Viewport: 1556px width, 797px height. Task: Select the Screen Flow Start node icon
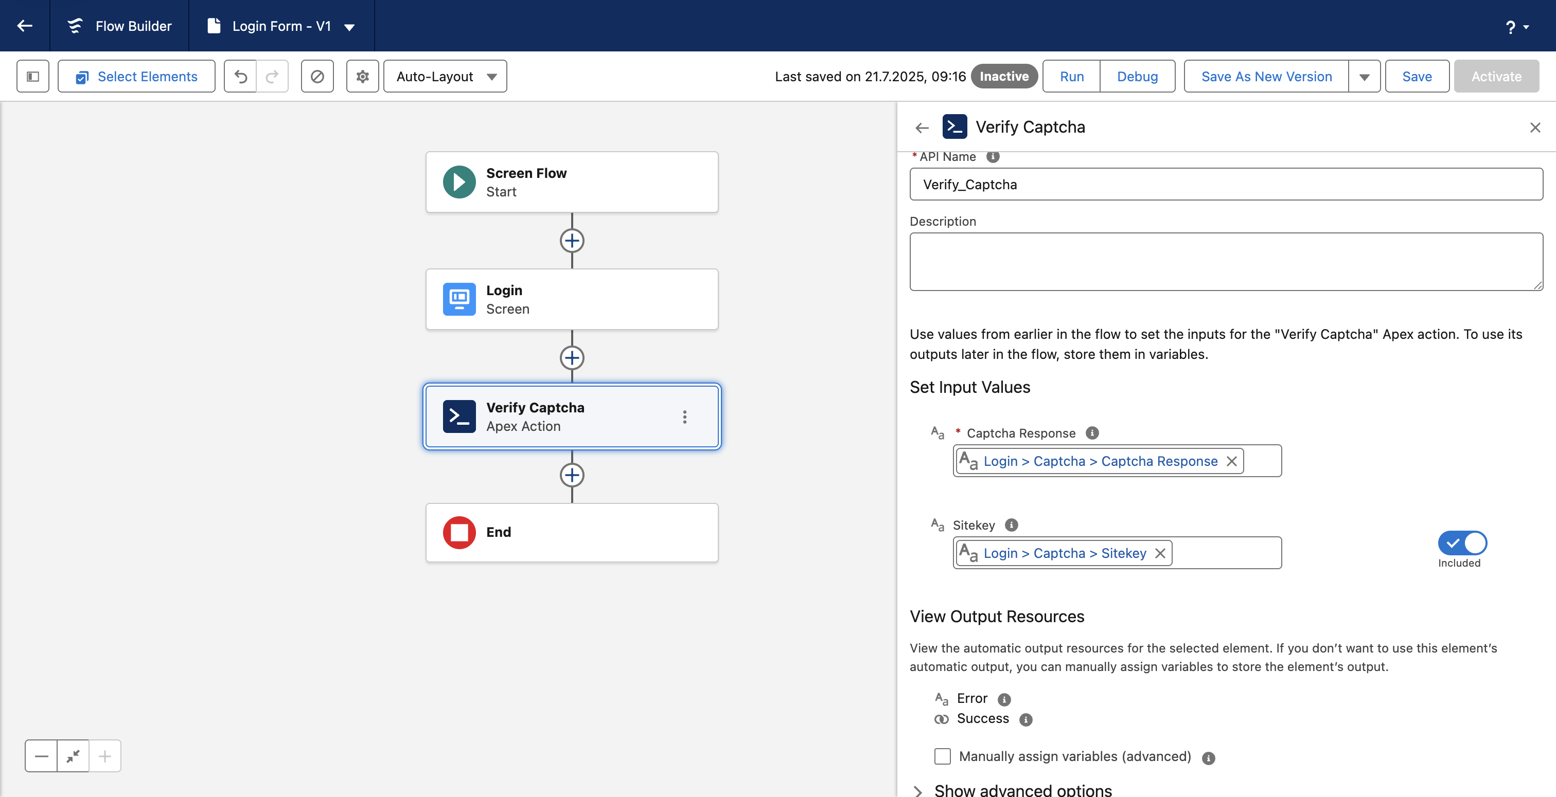coord(459,182)
